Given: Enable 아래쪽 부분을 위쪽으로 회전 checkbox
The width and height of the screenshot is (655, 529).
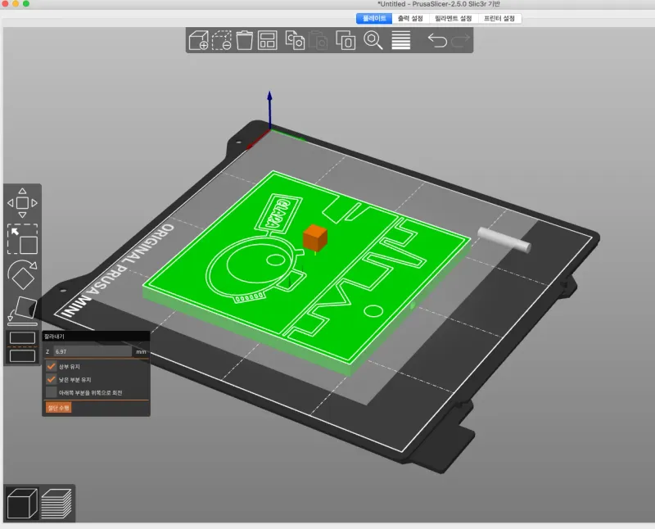Looking at the screenshot, I should pyautogui.click(x=52, y=392).
